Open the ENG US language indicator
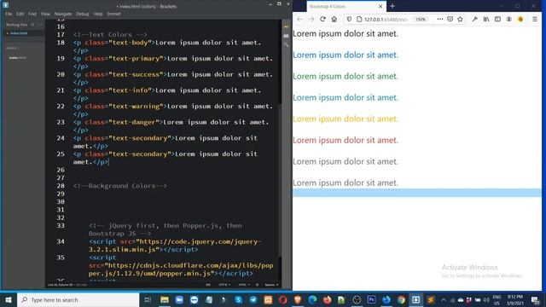This screenshot has width=546, height=307. click(x=497, y=299)
